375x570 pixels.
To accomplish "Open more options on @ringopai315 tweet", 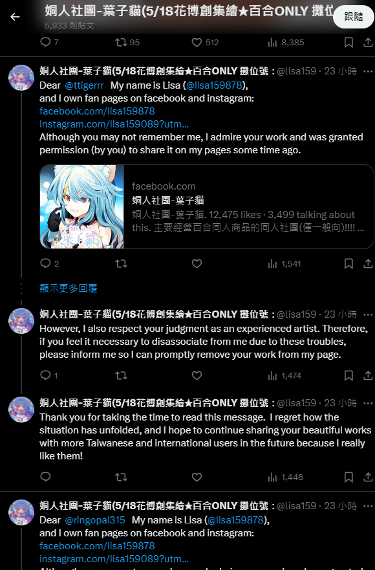I will point(368,506).
